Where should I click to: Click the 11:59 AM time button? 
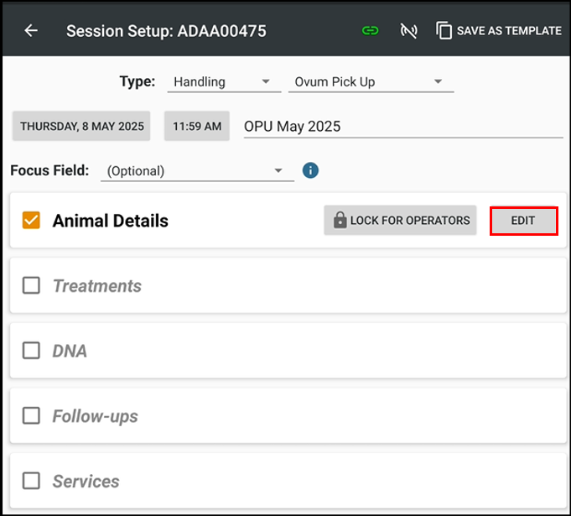point(197,126)
